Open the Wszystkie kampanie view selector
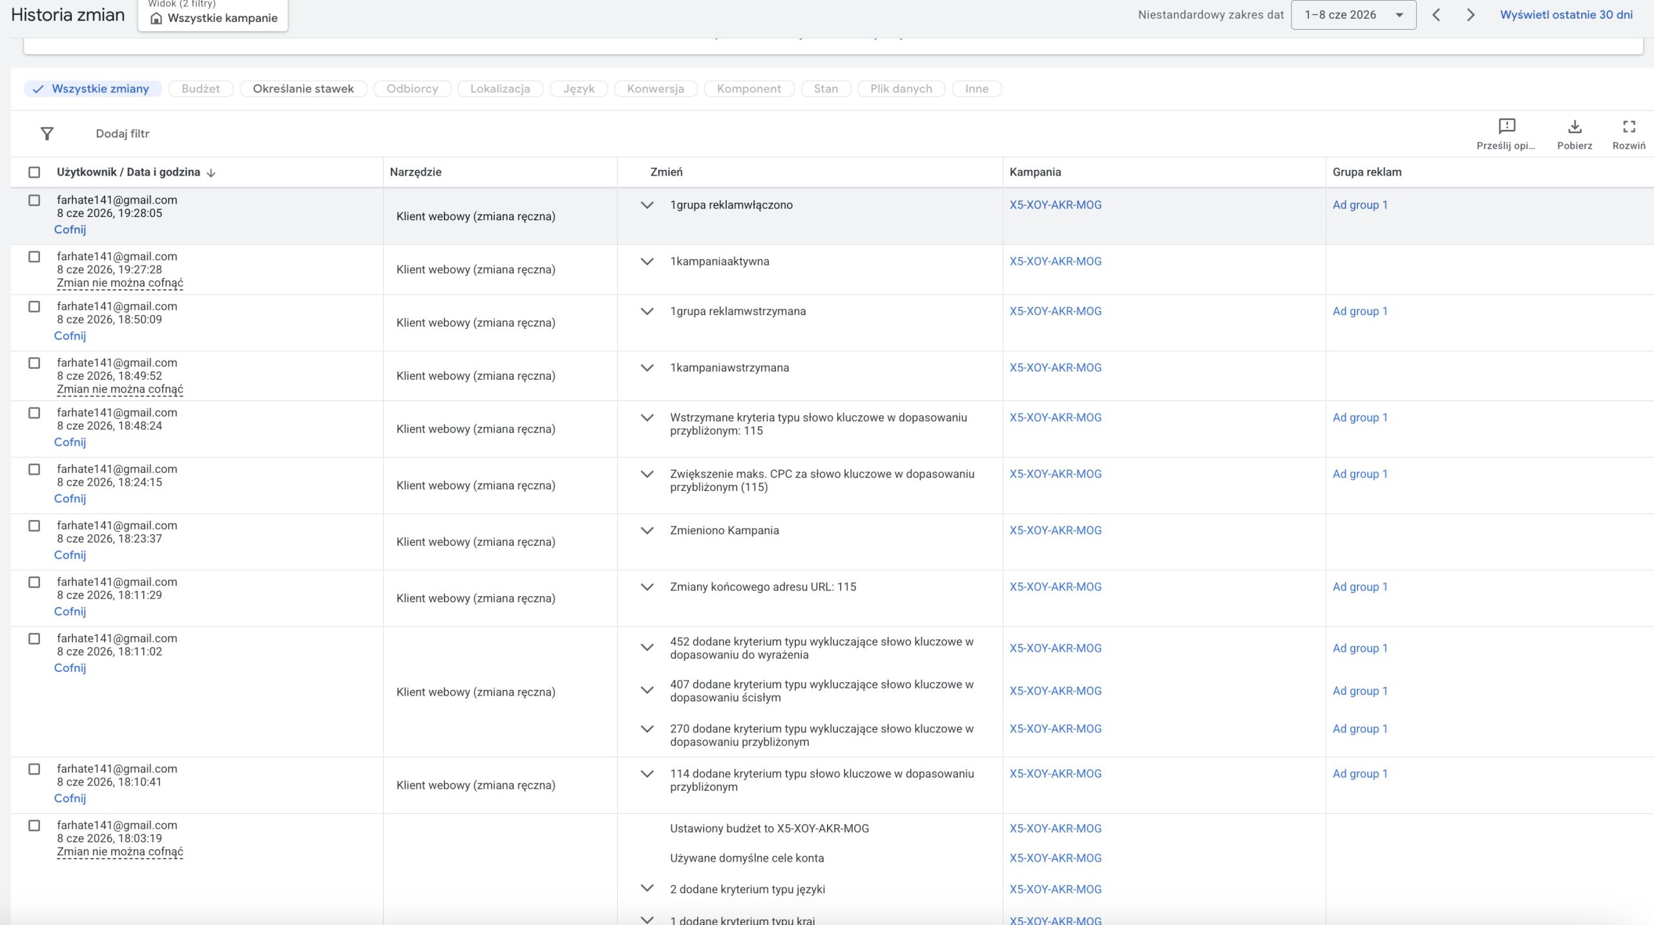1654x925 pixels. pos(213,14)
